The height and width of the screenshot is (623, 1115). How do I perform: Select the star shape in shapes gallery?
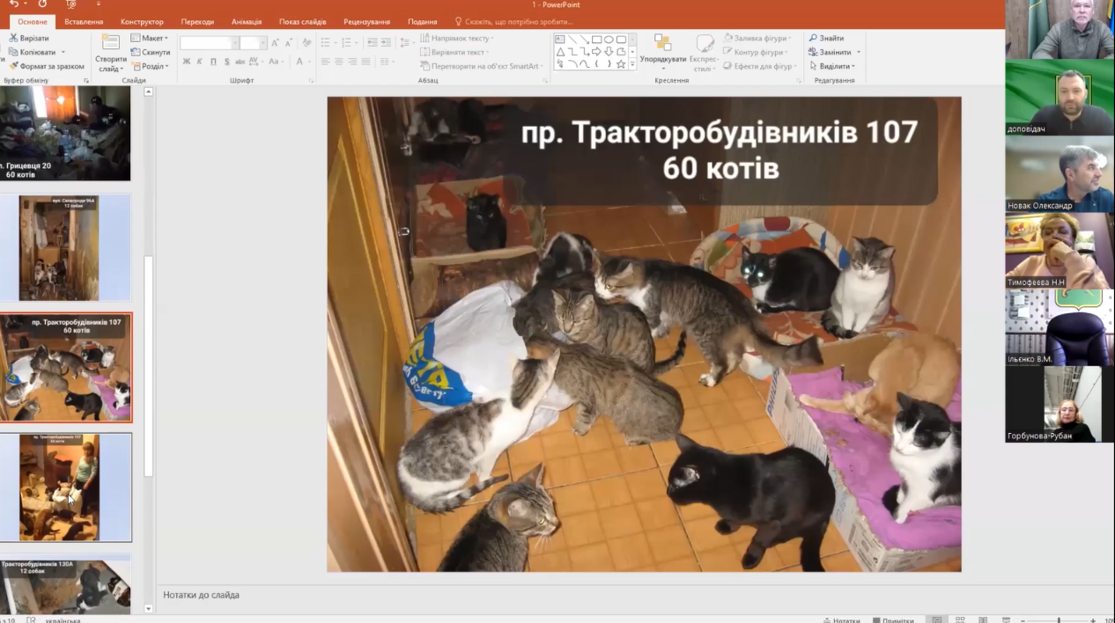coord(621,64)
